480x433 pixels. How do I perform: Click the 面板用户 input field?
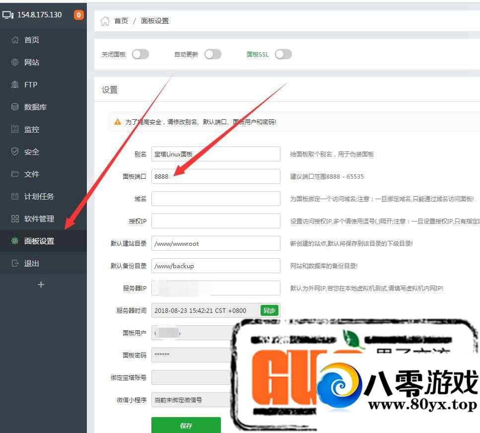pos(192,333)
